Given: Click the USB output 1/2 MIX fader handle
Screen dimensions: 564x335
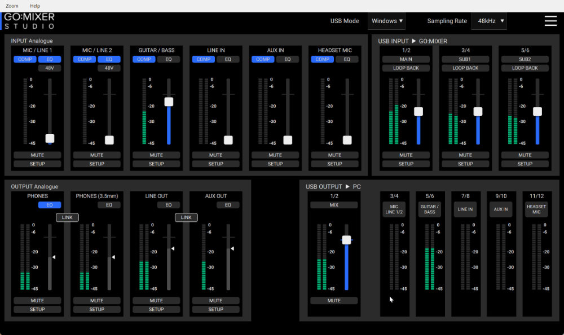Looking at the screenshot, I should click(x=346, y=240).
